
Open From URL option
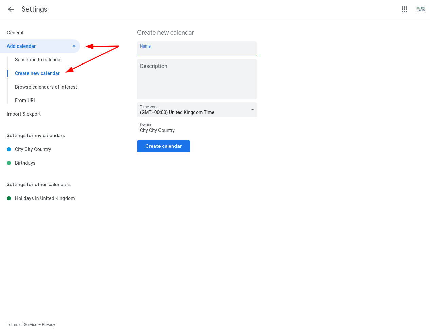point(25,100)
